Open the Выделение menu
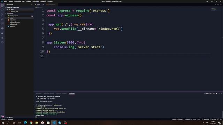The image size is (223, 125). pyautogui.click(x=17, y=1)
